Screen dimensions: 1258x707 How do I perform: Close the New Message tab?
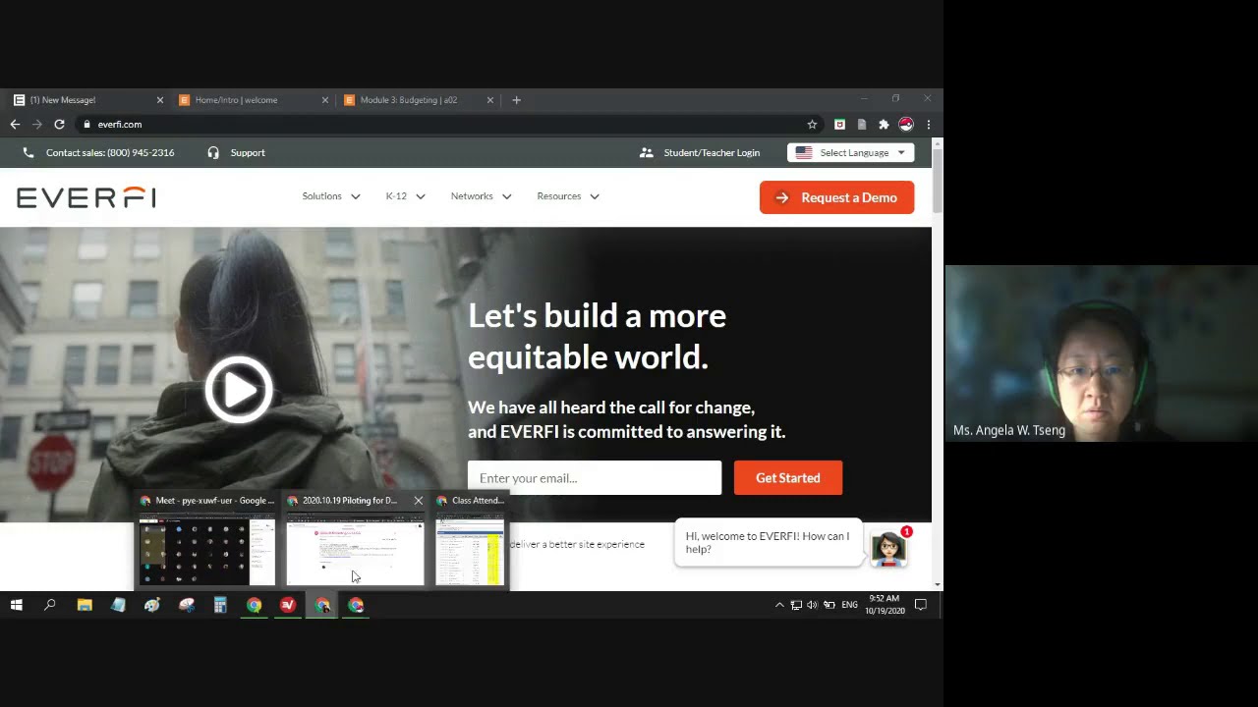pyautogui.click(x=160, y=100)
